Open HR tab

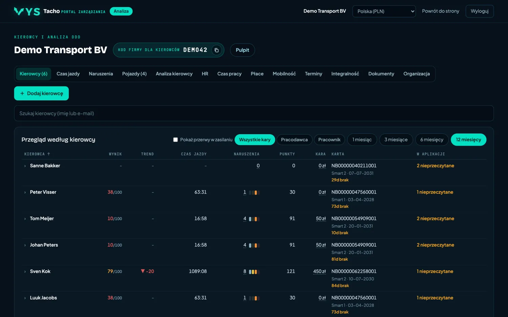tap(205, 74)
